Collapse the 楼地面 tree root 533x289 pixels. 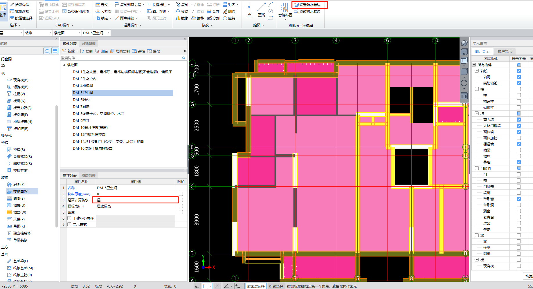(x=64, y=65)
